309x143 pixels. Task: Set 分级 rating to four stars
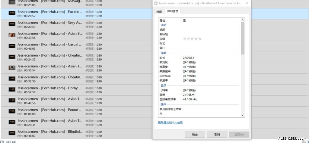pos(196,39)
